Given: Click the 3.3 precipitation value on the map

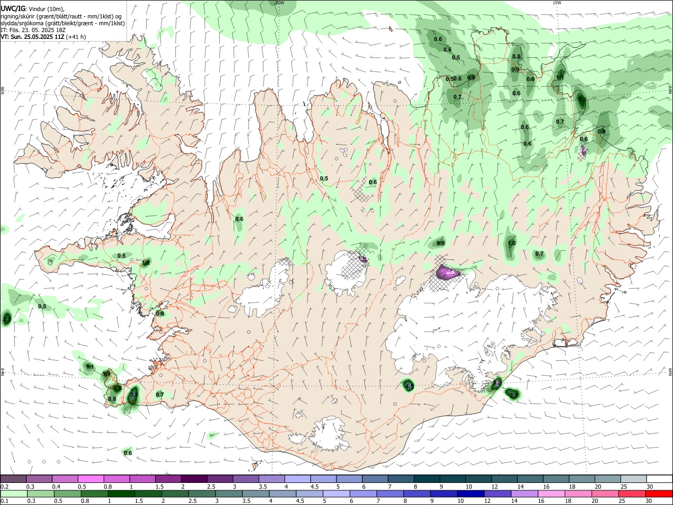Looking at the screenshot, I should coord(134,395).
